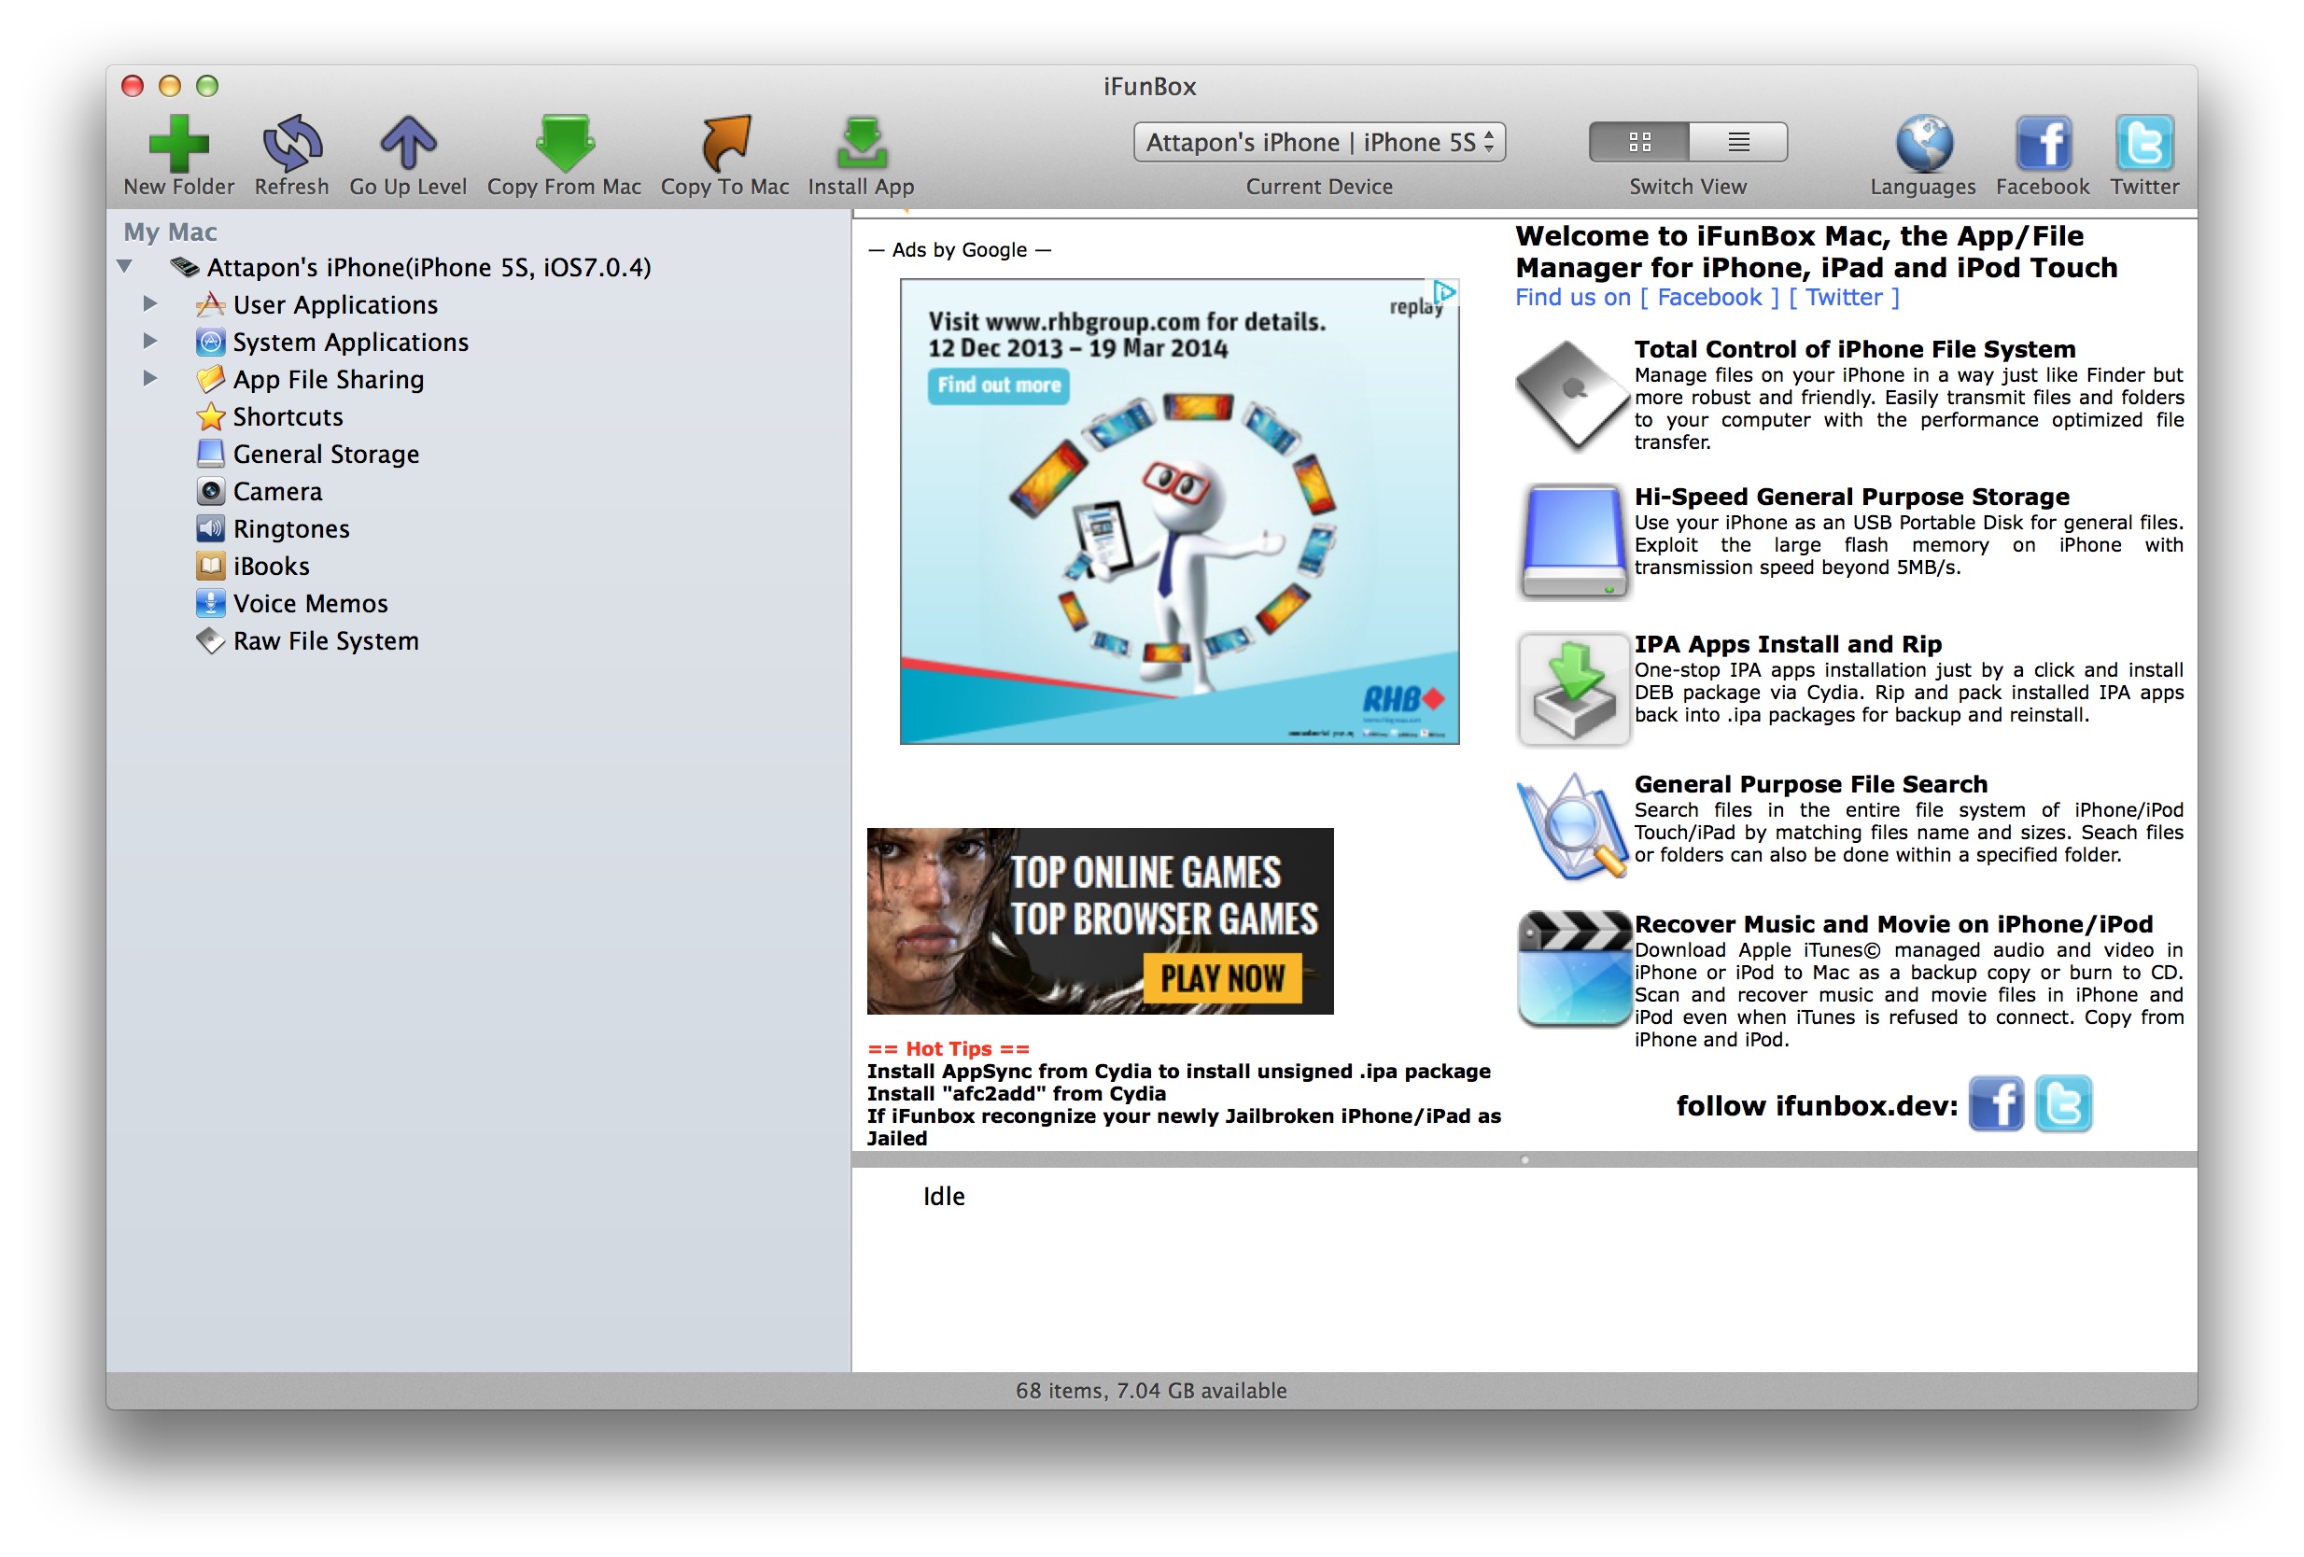The width and height of the screenshot is (2304, 1557).
Task: Expand the System Applications node
Action: point(149,341)
